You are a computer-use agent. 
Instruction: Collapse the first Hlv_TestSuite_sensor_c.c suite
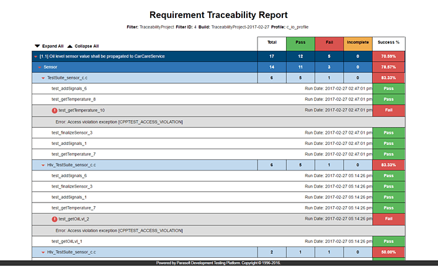(43, 165)
